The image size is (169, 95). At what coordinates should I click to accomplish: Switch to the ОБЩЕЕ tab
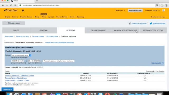click(x=16, y=30)
